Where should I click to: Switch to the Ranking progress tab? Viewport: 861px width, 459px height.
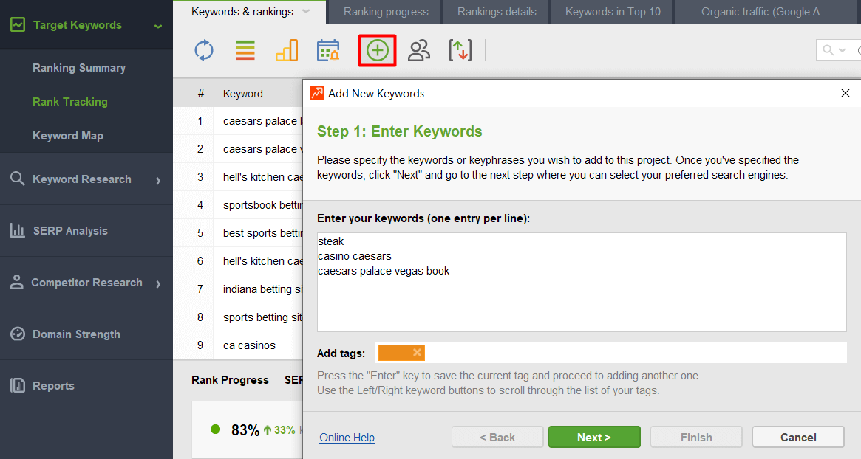pos(386,12)
